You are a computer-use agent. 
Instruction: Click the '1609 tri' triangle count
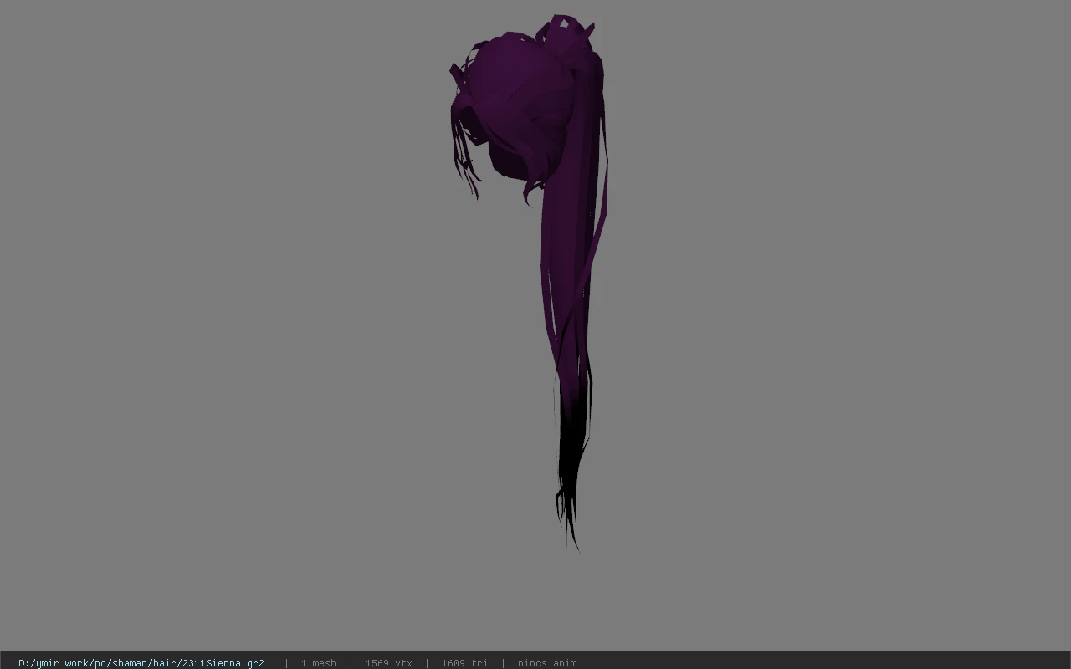tap(464, 663)
